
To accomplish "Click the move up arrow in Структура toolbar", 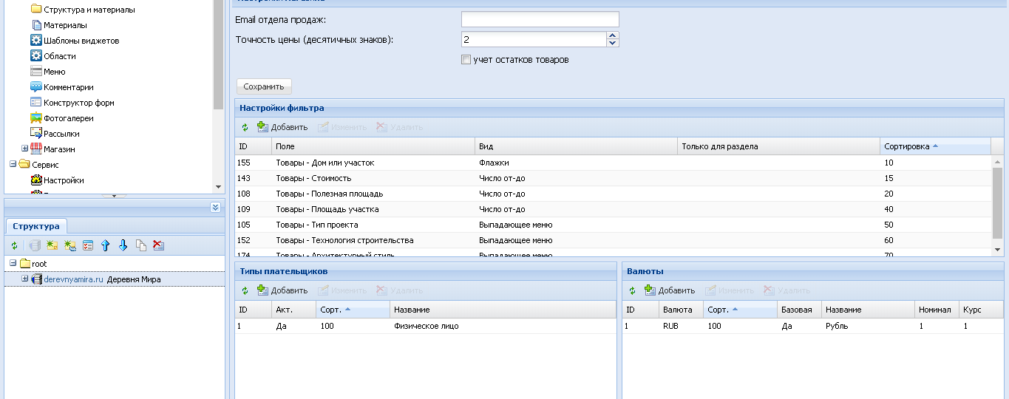I will [x=105, y=245].
